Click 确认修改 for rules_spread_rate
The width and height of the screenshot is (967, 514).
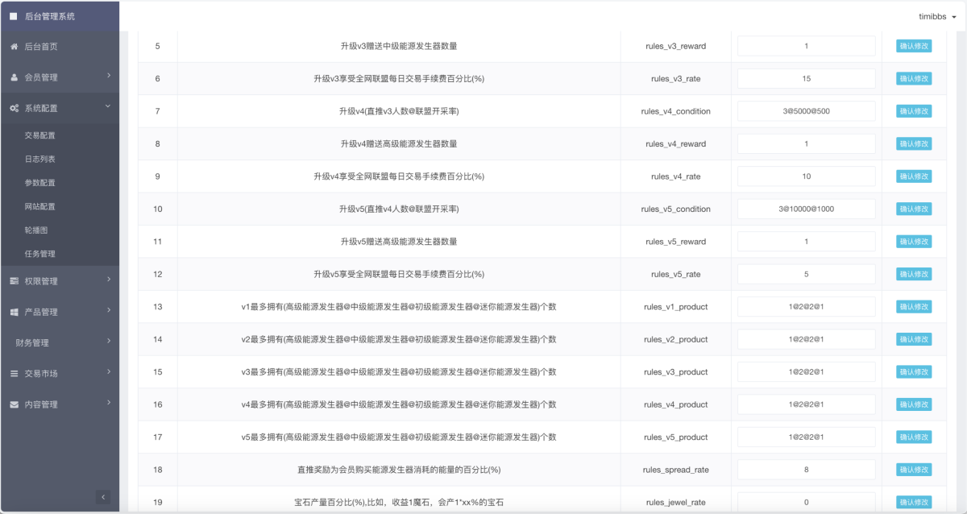tap(914, 470)
